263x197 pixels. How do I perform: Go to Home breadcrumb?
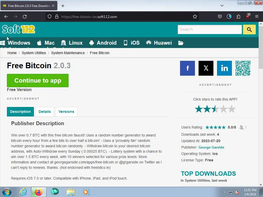12,53
